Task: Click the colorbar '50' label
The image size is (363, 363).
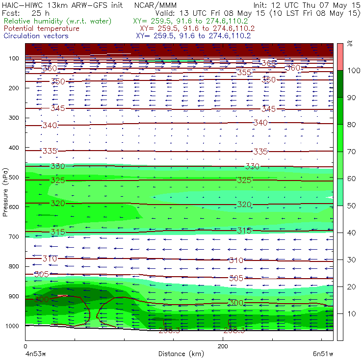Action: tap(351, 206)
